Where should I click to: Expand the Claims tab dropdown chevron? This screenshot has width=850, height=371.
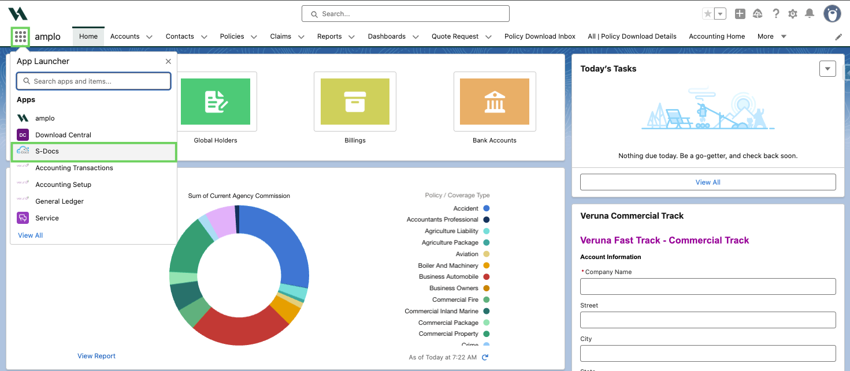coord(301,37)
